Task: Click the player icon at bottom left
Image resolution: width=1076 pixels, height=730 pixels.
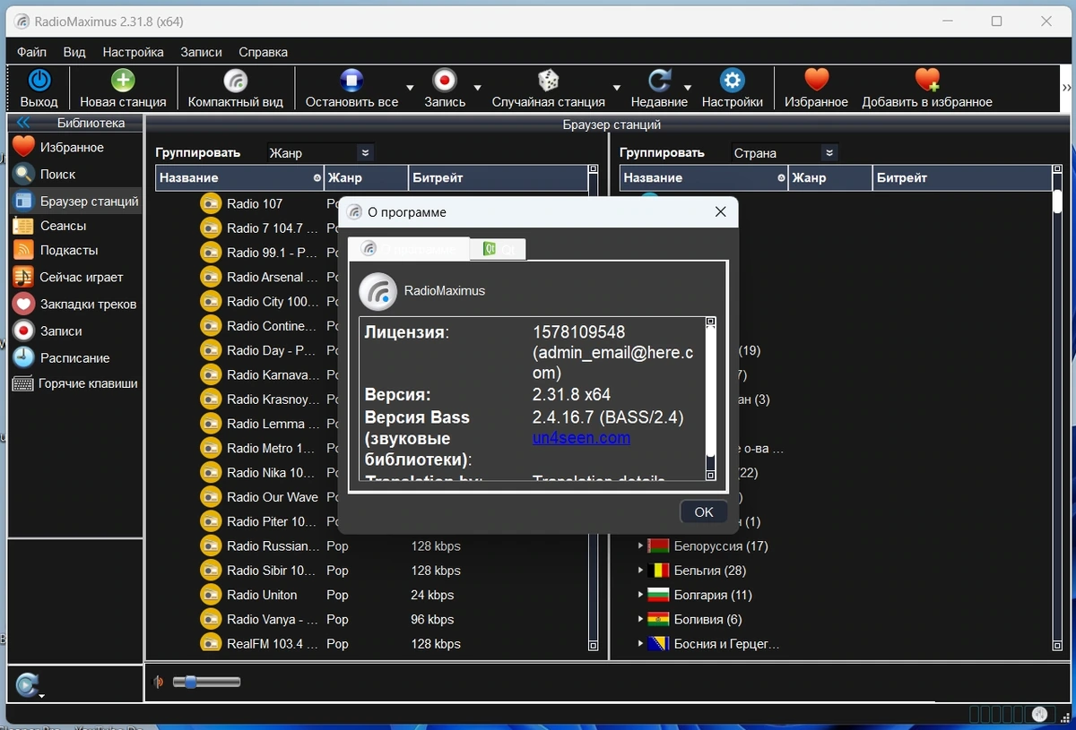Action: (x=27, y=683)
